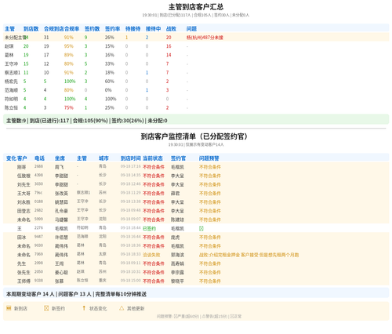Click the green signed icon in row 王
The height and width of the screenshot is (334, 392).
pyautogui.click(x=201, y=228)
